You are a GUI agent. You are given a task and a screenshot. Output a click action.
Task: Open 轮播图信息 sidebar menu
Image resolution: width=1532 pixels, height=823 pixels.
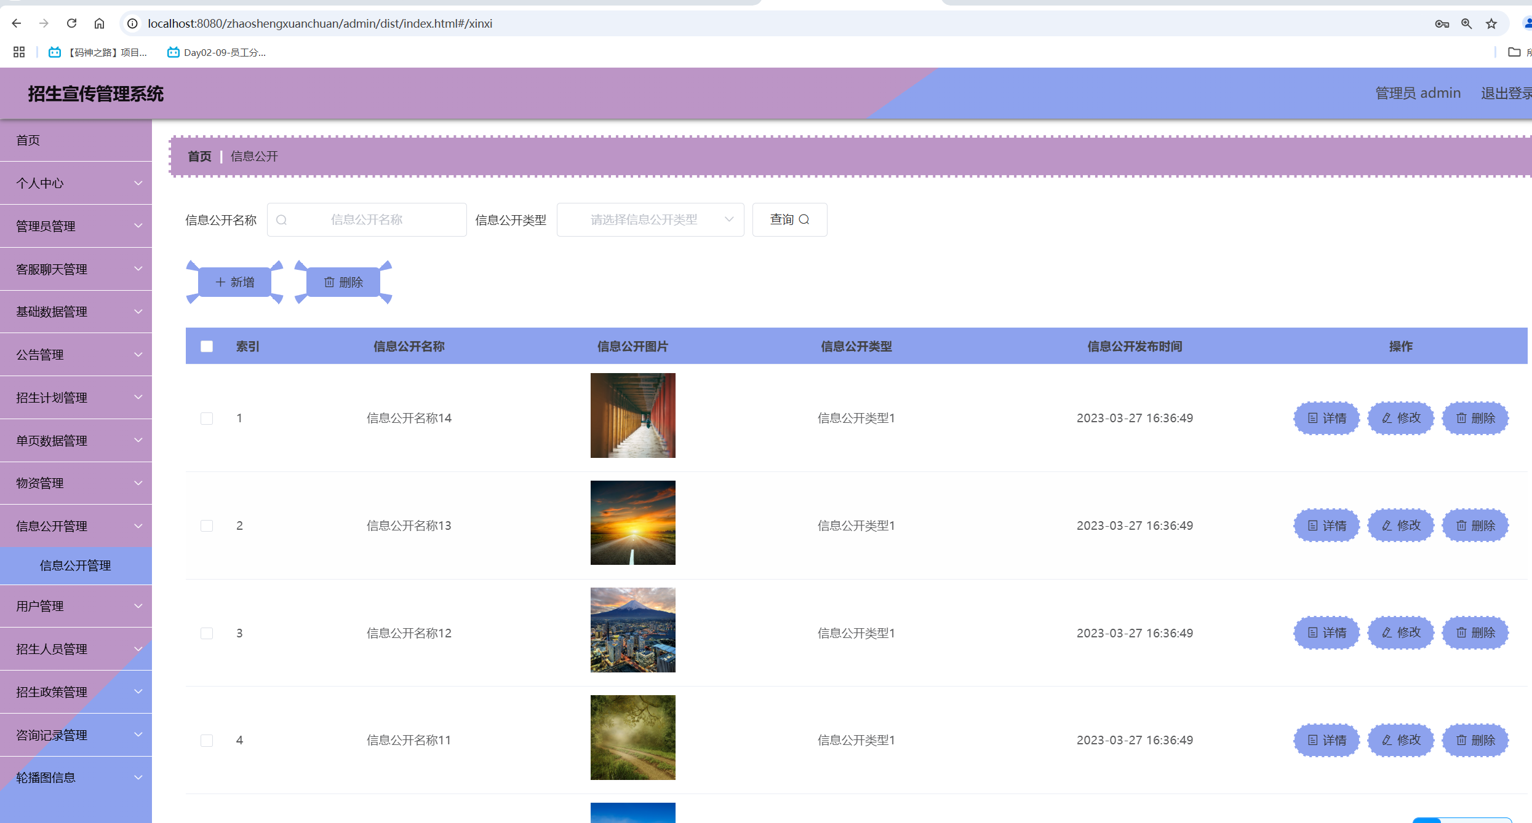click(76, 778)
